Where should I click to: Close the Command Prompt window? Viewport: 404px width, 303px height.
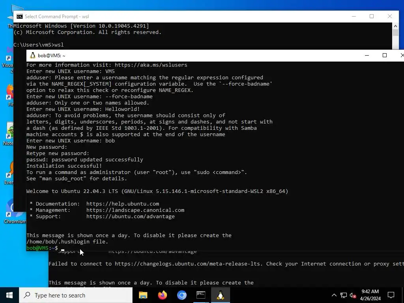(390, 16)
